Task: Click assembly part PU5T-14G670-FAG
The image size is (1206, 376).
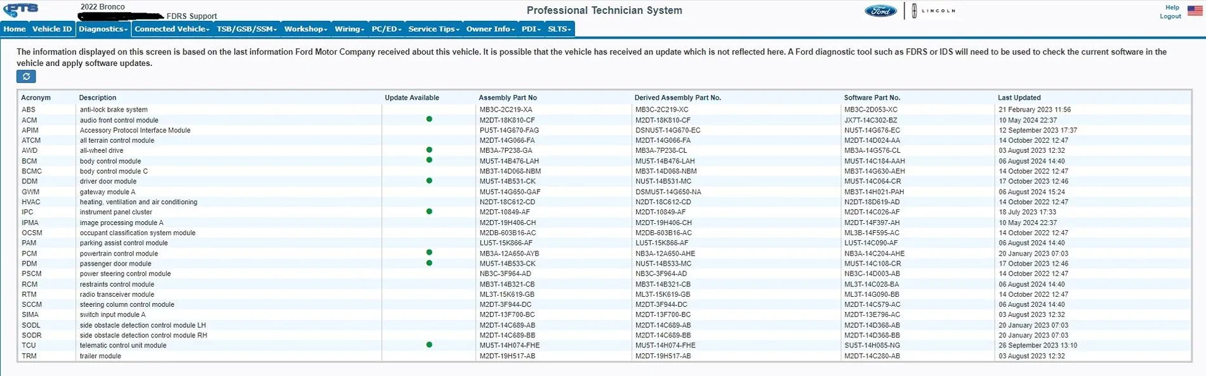Action: point(509,130)
